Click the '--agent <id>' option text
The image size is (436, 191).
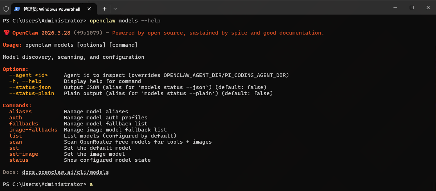pos(29,75)
